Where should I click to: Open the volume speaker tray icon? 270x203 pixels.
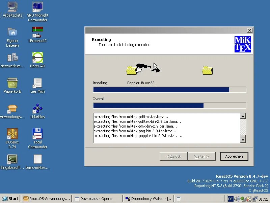point(237,199)
